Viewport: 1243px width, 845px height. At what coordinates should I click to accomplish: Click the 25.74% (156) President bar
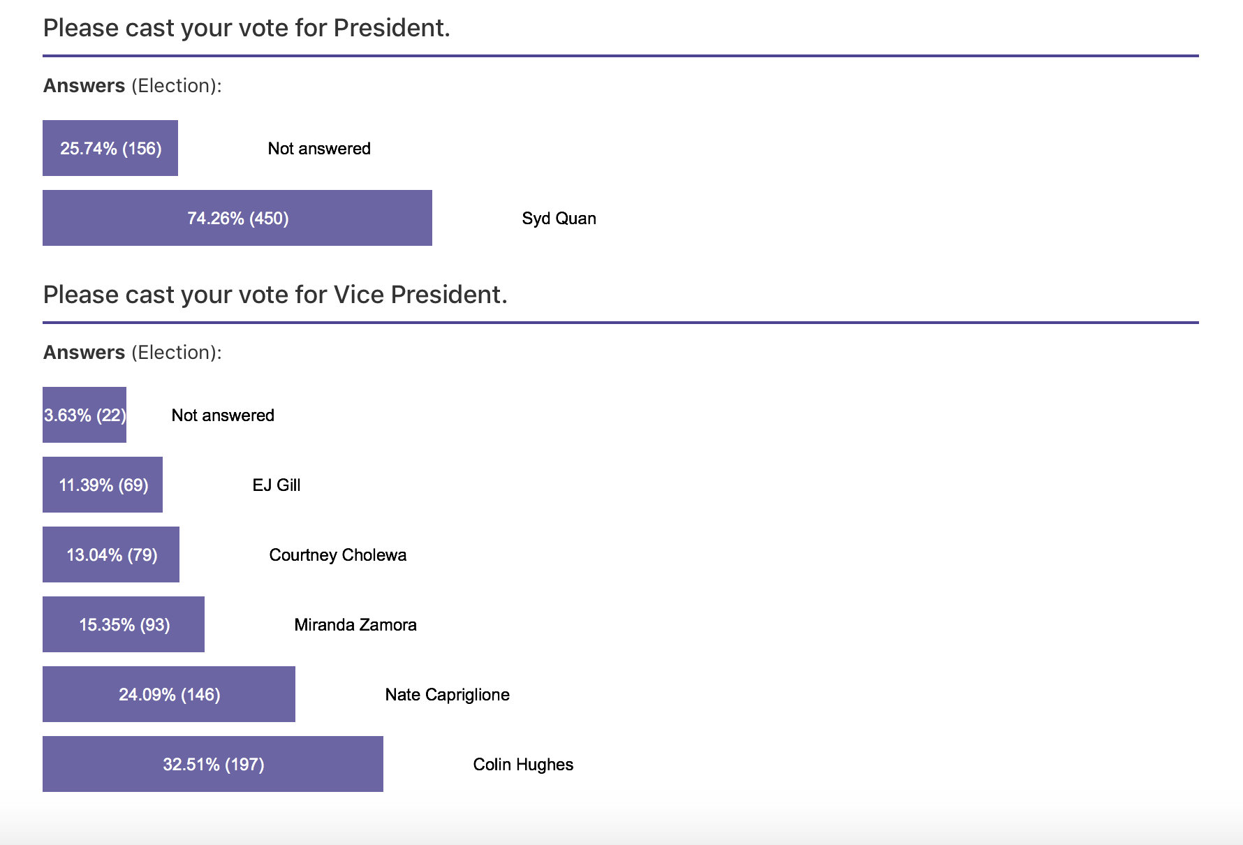click(110, 148)
